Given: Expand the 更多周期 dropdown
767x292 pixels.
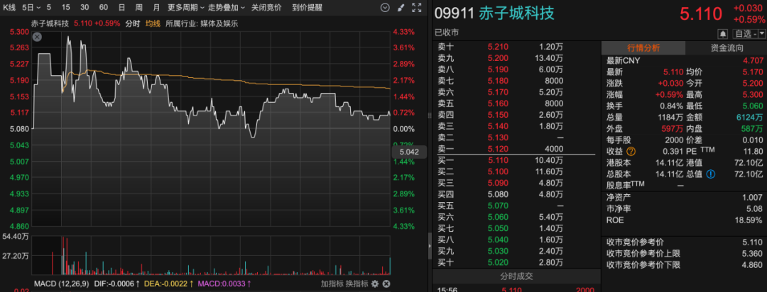Looking at the screenshot, I should click(x=186, y=7).
